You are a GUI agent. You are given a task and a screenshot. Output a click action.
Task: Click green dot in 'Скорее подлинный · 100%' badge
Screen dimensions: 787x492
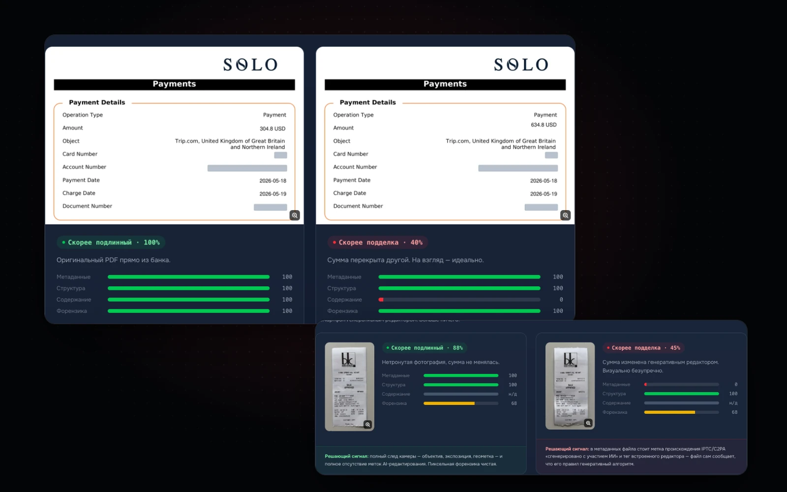(x=63, y=243)
